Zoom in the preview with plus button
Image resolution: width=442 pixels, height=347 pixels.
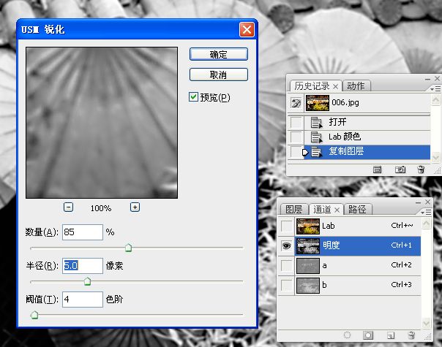pos(135,207)
